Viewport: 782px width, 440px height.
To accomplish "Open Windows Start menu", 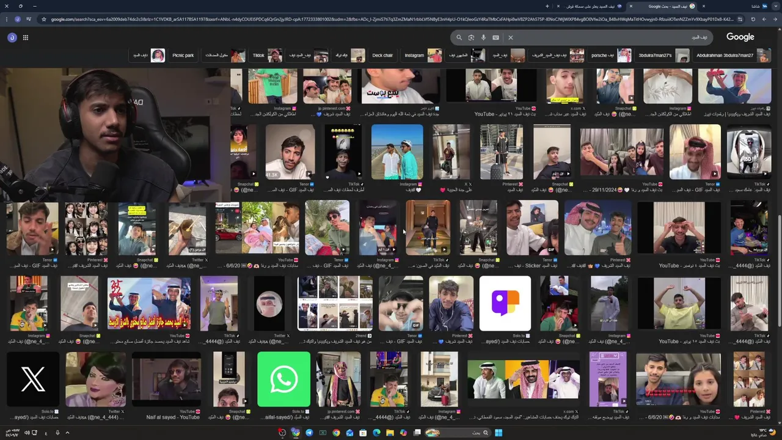I will coord(499,433).
